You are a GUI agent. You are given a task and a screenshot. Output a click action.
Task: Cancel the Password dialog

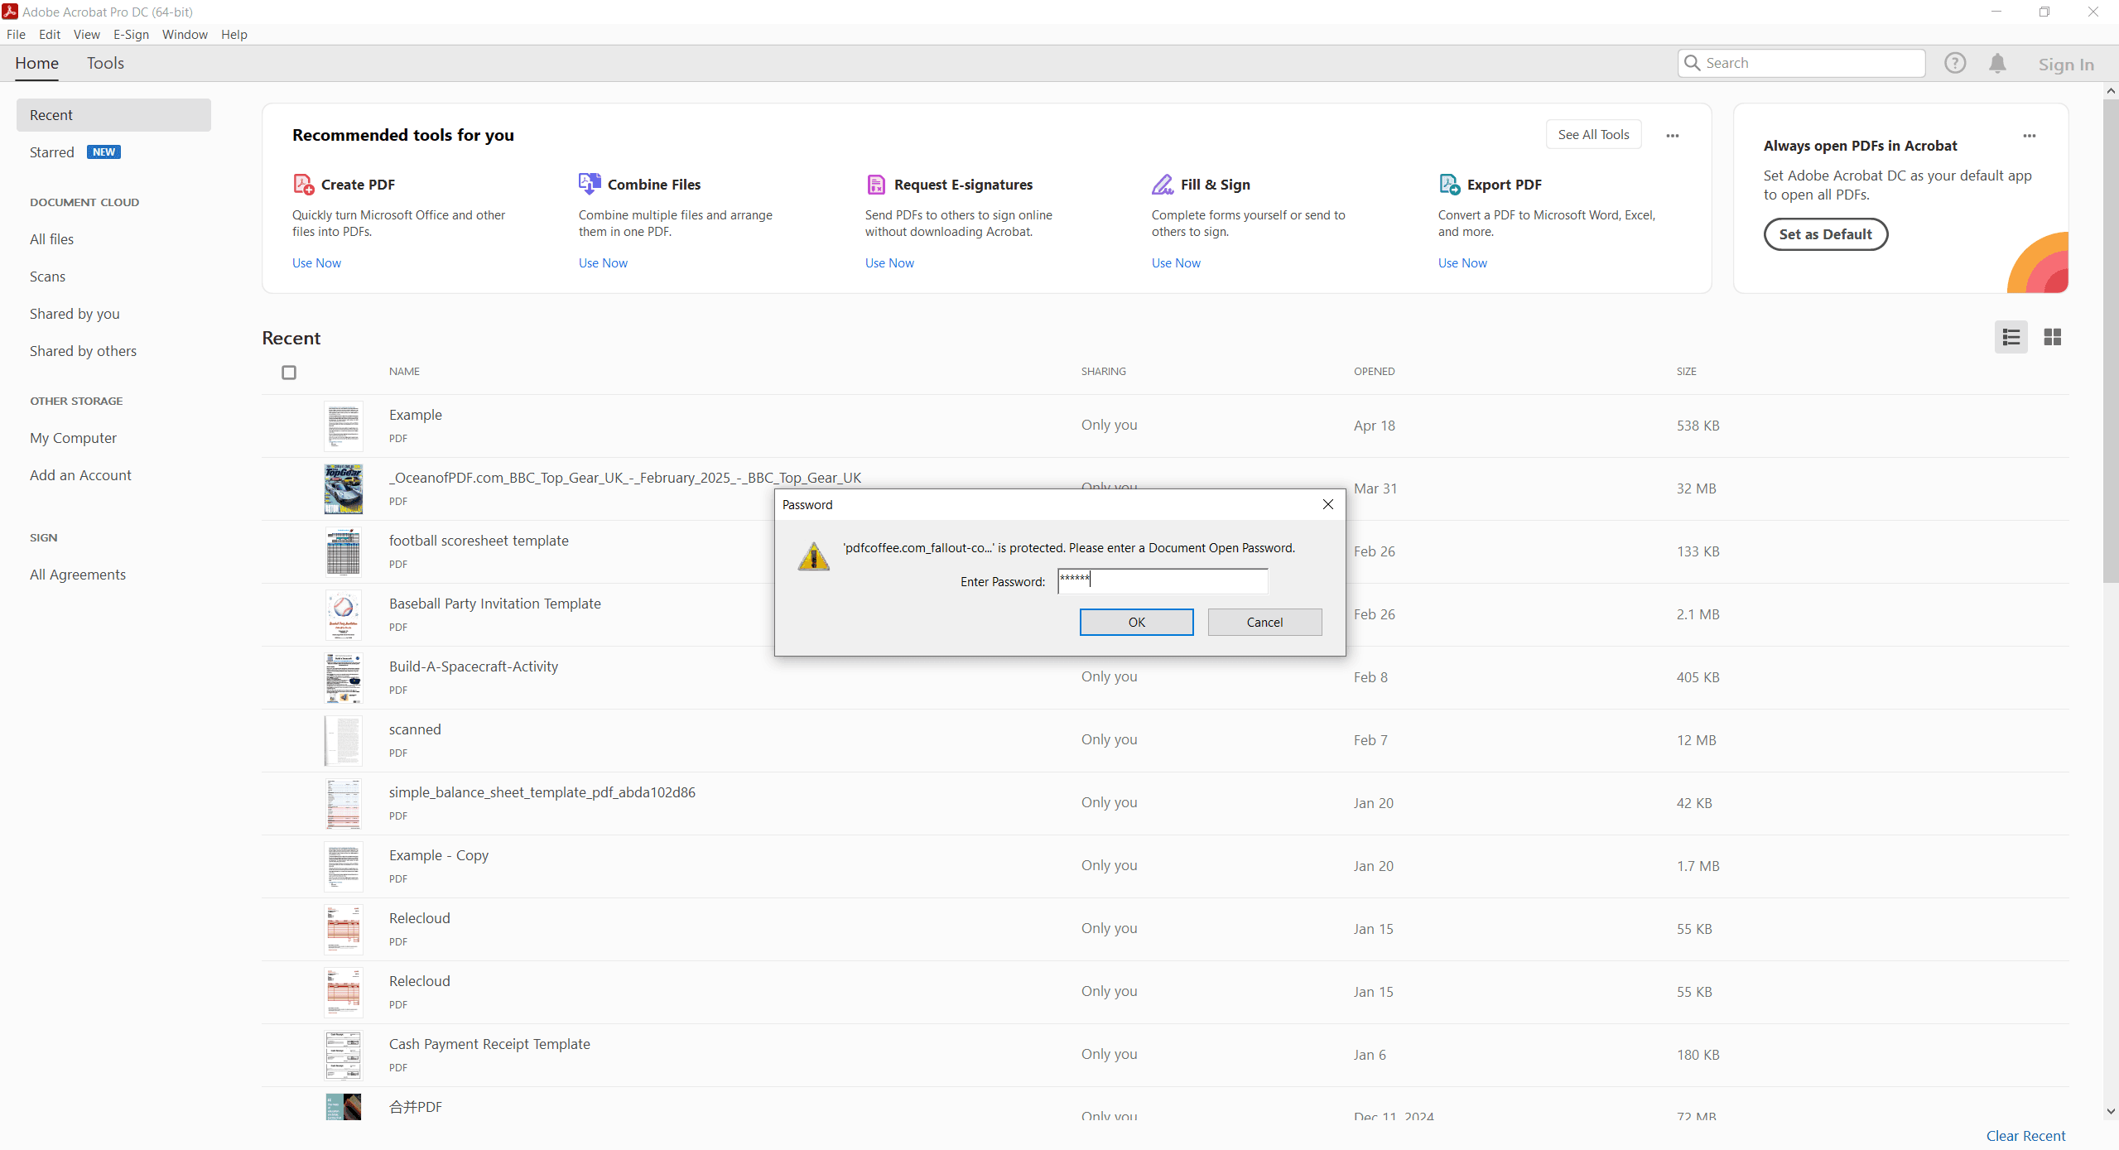[x=1264, y=622]
